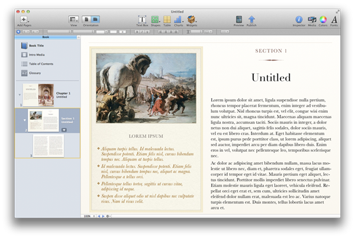Open the Shapes tool
The image size is (355, 238).
155,19
